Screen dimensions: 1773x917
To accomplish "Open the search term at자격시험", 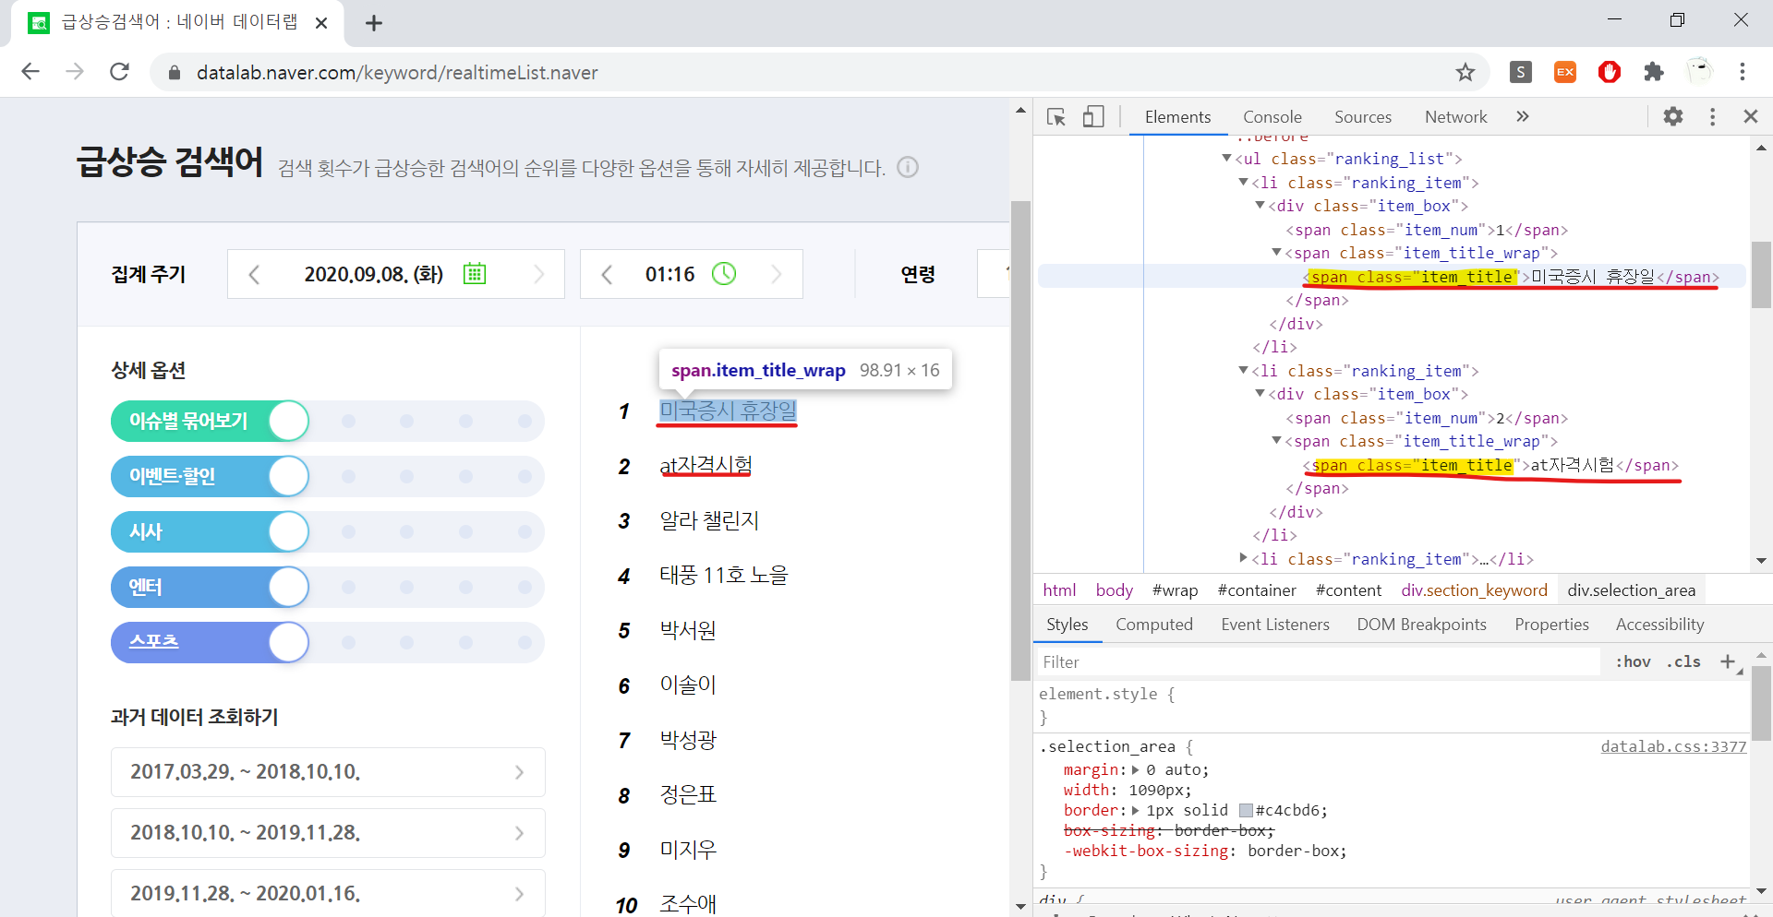I will click(x=706, y=465).
